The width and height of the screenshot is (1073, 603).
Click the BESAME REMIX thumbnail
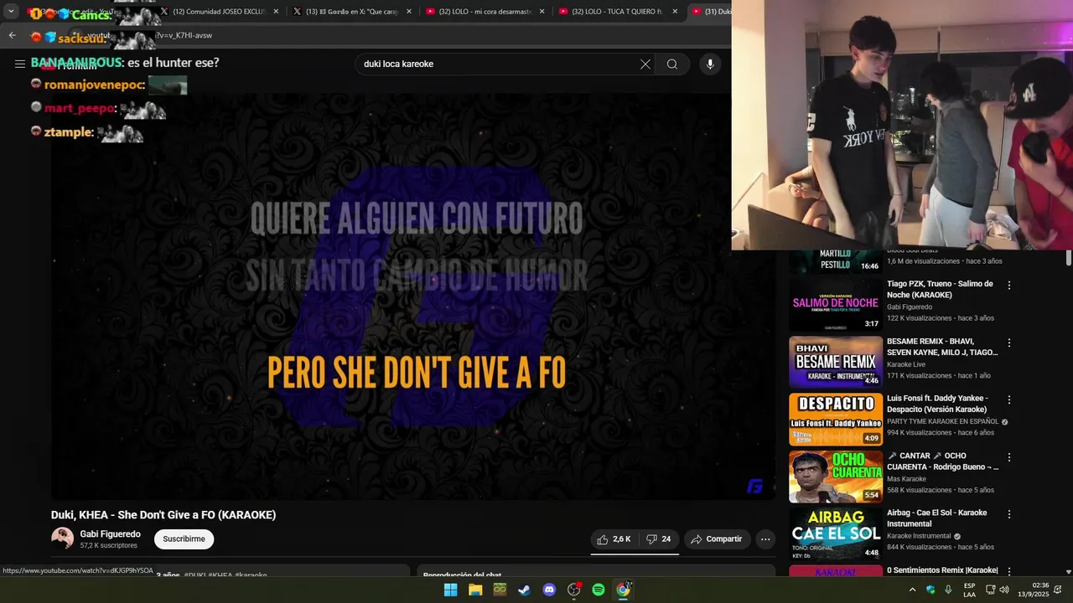(836, 362)
